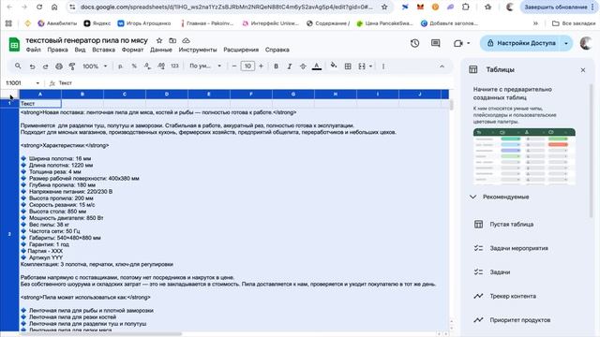Bookmark this page with address bar star
The image size is (600, 337).
pos(384,7)
